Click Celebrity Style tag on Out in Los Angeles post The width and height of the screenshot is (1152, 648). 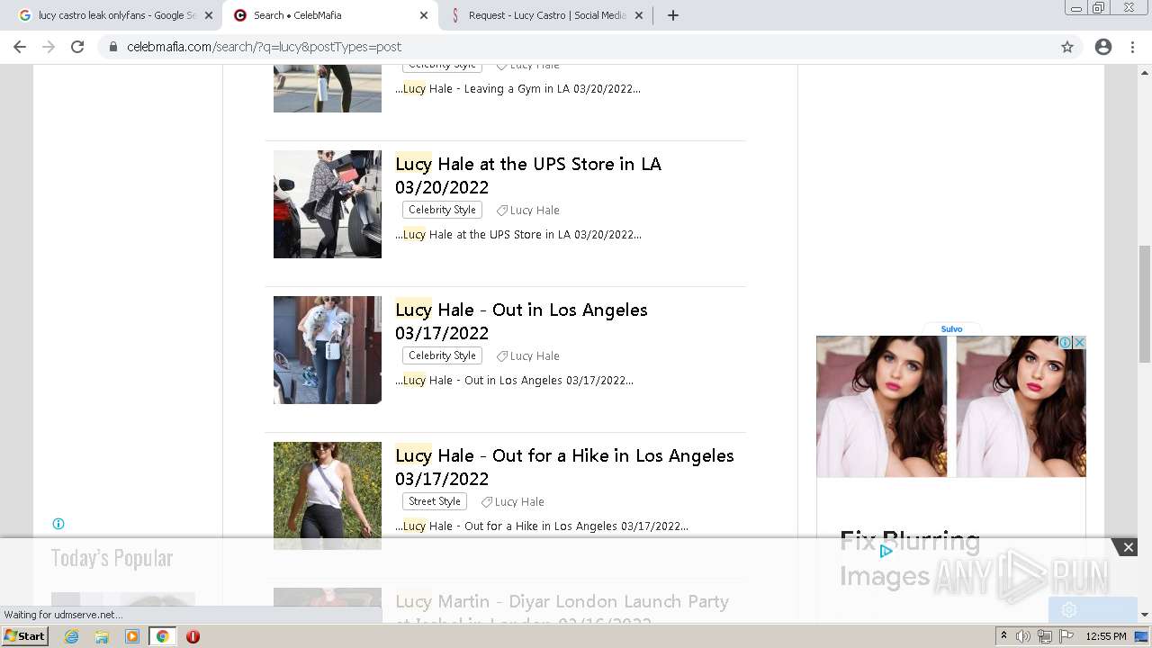pos(442,355)
